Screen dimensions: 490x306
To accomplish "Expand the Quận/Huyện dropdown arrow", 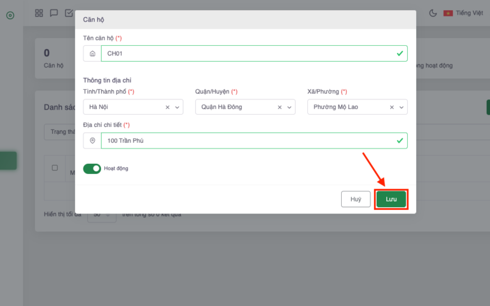I will point(289,107).
